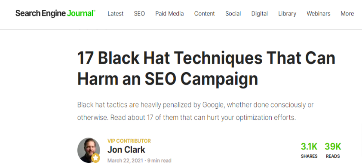
Task: Select the Digital menu item
Action: point(260,14)
